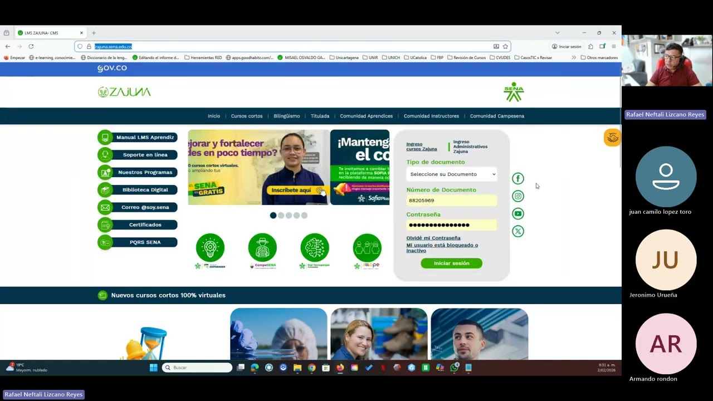
Task: Go to Inicio in the navigation menu
Action: [214, 116]
